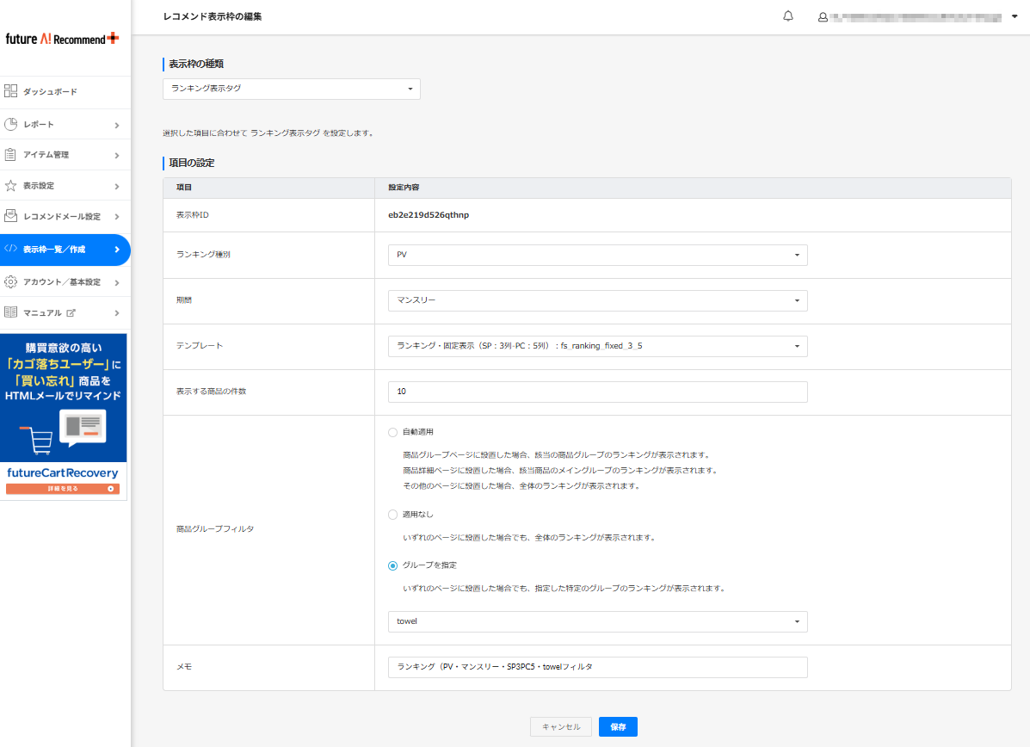The image size is (1030, 747).
Task: Select the 適用なし radio button
Action: coord(393,515)
